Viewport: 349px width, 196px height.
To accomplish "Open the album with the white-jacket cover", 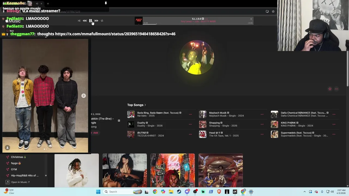I will pyautogui.click(x=77, y=170).
